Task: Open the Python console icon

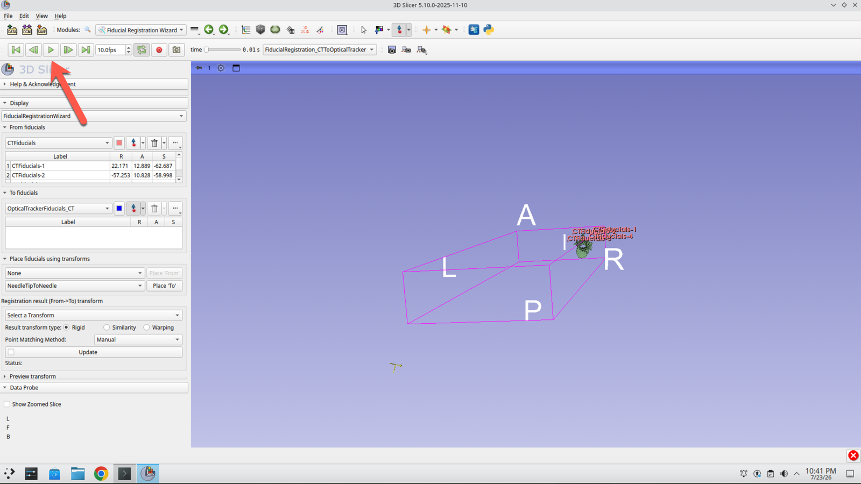Action: [489, 30]
